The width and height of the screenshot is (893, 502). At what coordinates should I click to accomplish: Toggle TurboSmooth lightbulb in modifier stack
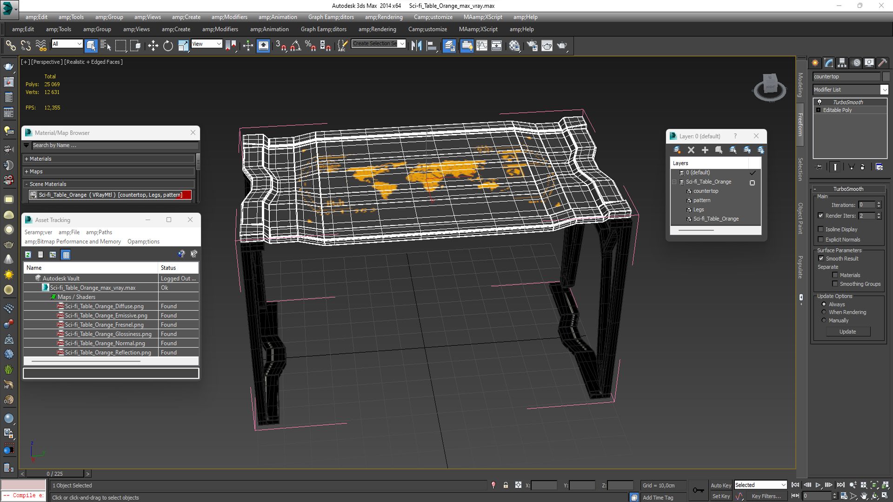point(820,102)
